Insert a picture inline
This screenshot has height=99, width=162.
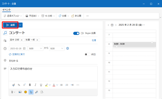(20, 92)
